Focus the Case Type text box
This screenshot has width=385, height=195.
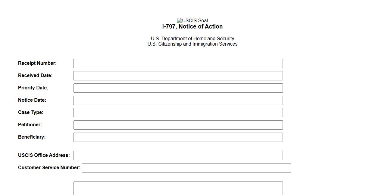click(x=178, y=112)
